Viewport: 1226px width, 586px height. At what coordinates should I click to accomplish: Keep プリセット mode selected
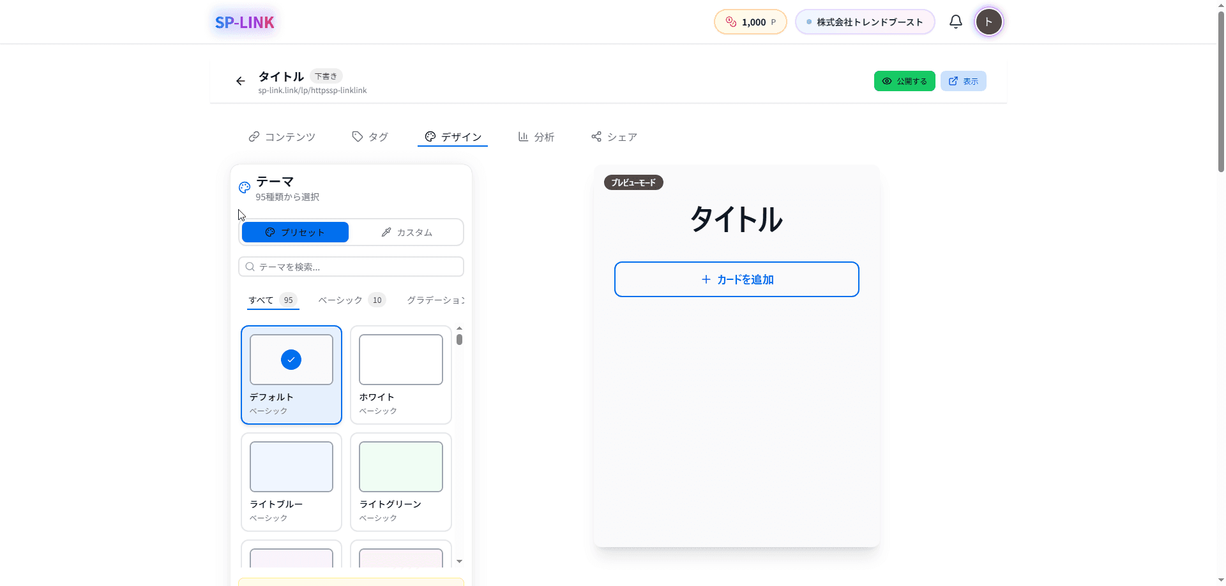[x=295, y=232]
